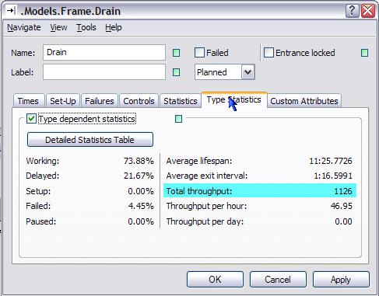Click the OK button
379x296 pixels.
[x=215, y=280]
